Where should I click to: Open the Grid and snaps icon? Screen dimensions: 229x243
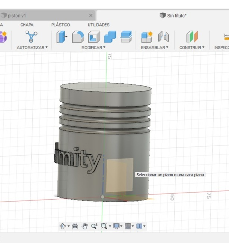pyautogui.click(x=128, y=226)
